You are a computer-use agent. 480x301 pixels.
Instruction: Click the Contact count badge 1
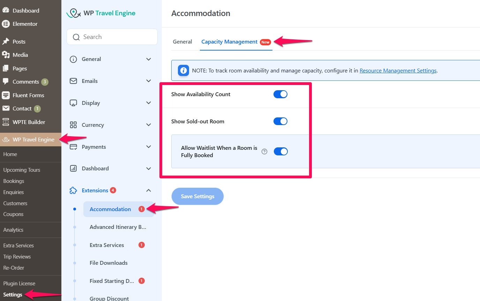click(x=37, y=109)
